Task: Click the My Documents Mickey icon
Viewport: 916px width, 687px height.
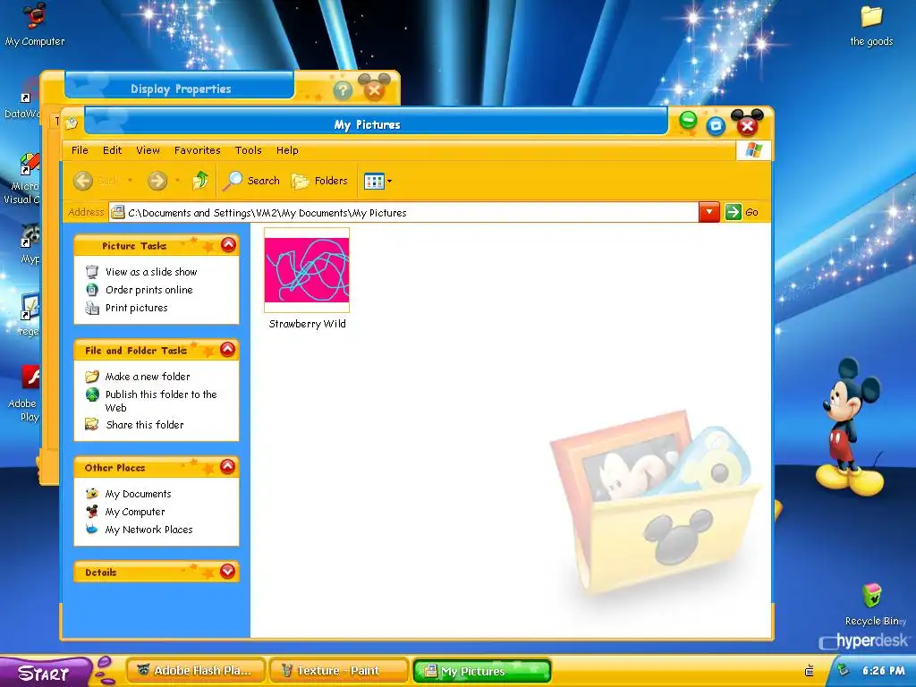Action: click(92, 494)
